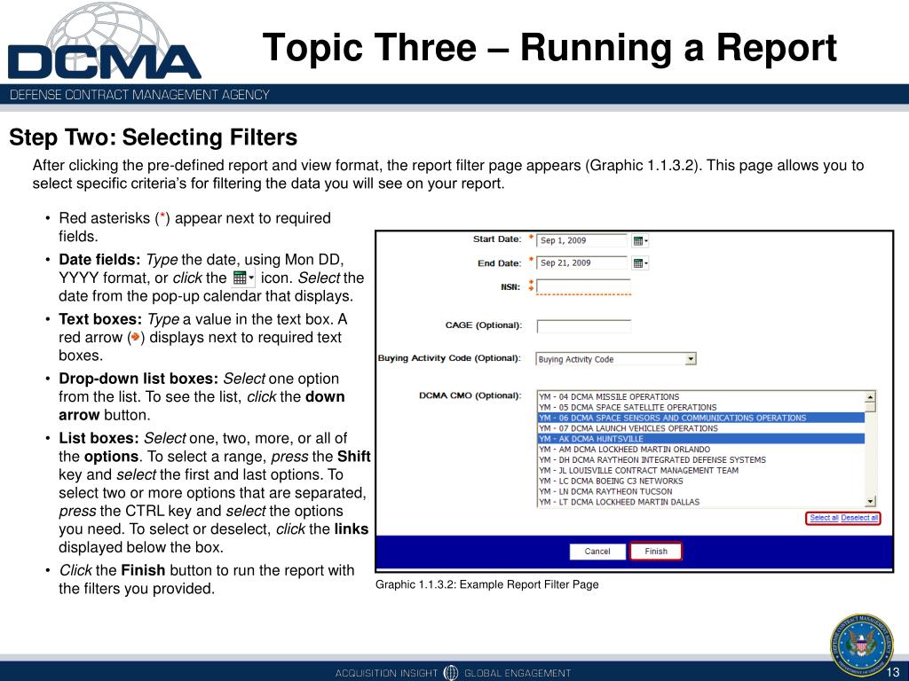909x681 pixels.
Task: Open the Start Date calendar picker icon
Action: tap(640, 241)
